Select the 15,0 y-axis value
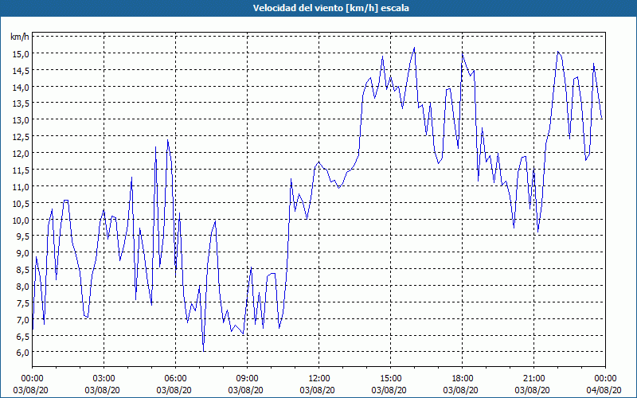This screenshot has height=398, width=637. tap(20, 53)
